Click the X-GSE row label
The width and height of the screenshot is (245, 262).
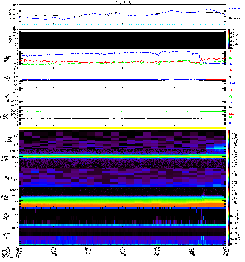click(6, 248)
